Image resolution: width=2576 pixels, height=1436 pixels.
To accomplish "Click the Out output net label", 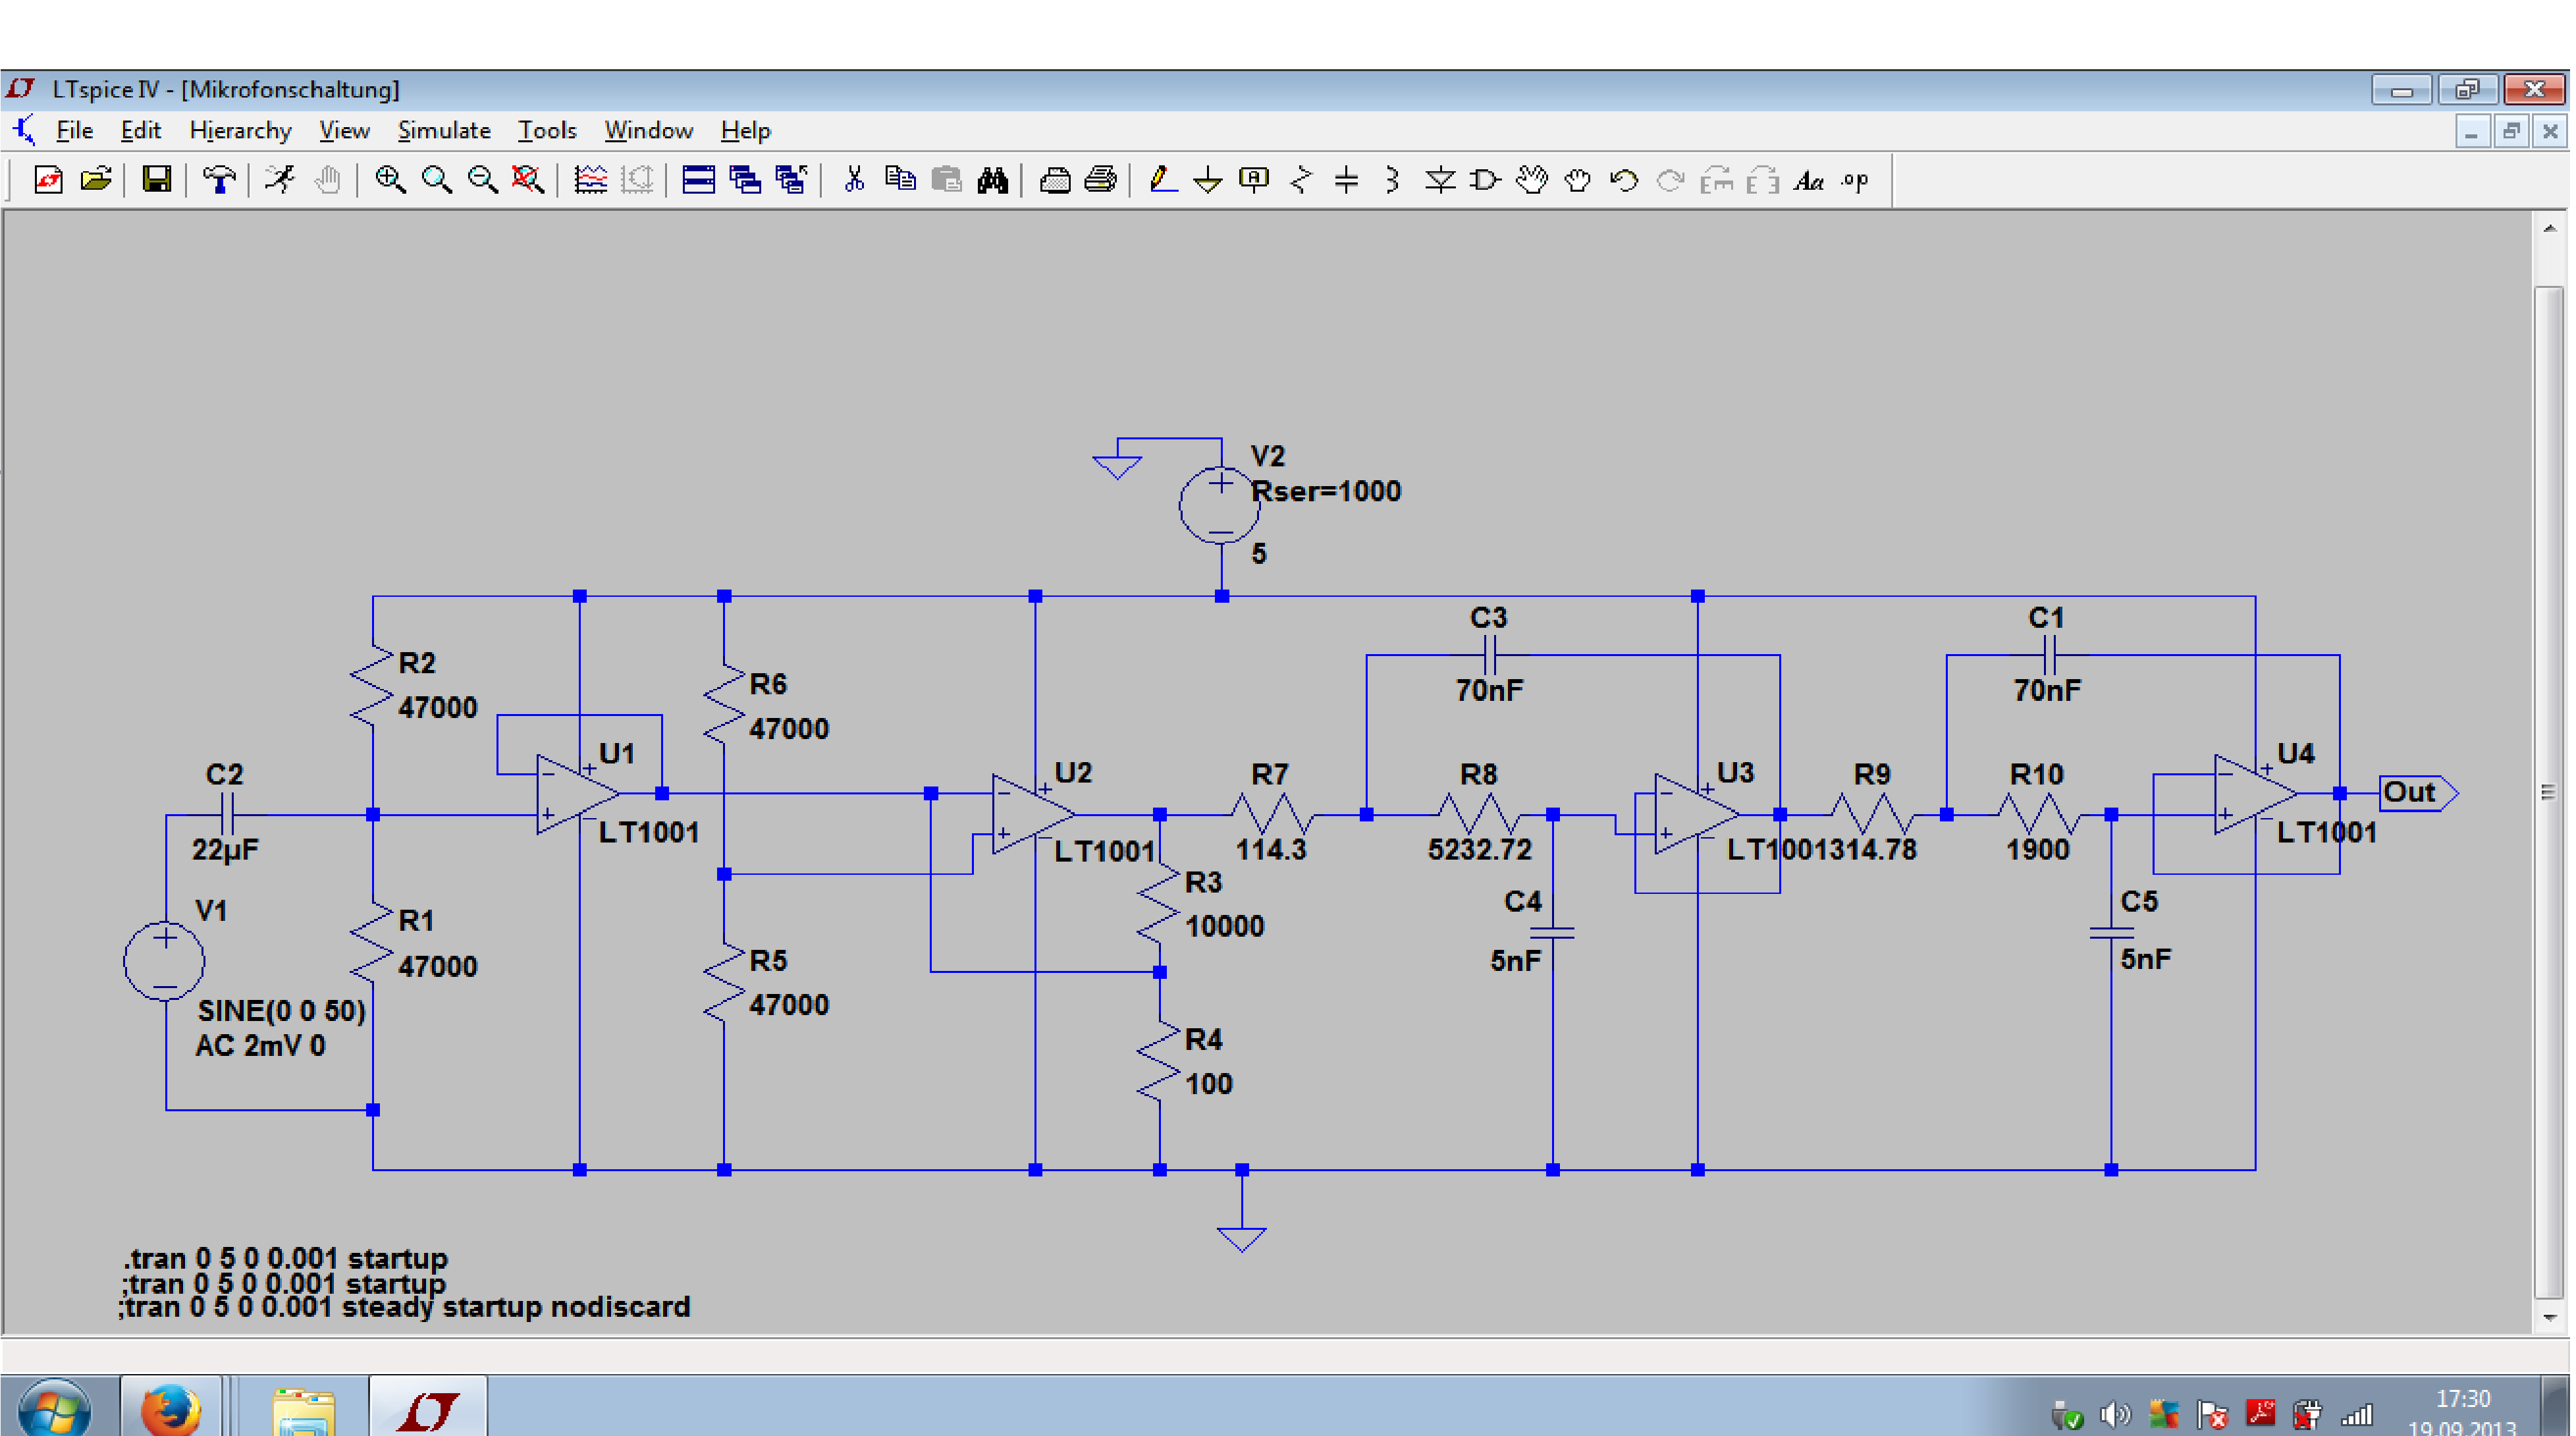I will pyautogui.click(x=2417, y=793).
